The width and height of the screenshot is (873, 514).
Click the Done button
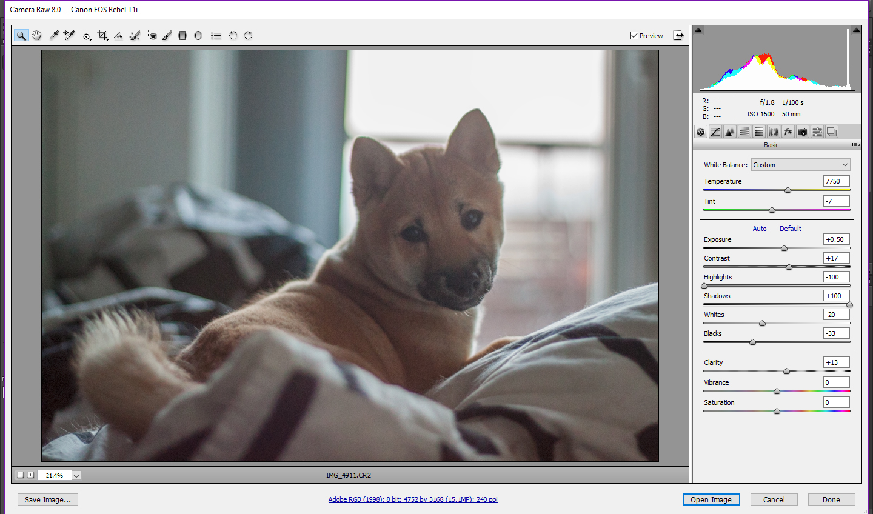click(831, 500)
